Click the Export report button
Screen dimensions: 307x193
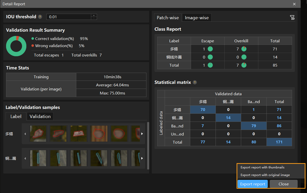pos(253,184)
